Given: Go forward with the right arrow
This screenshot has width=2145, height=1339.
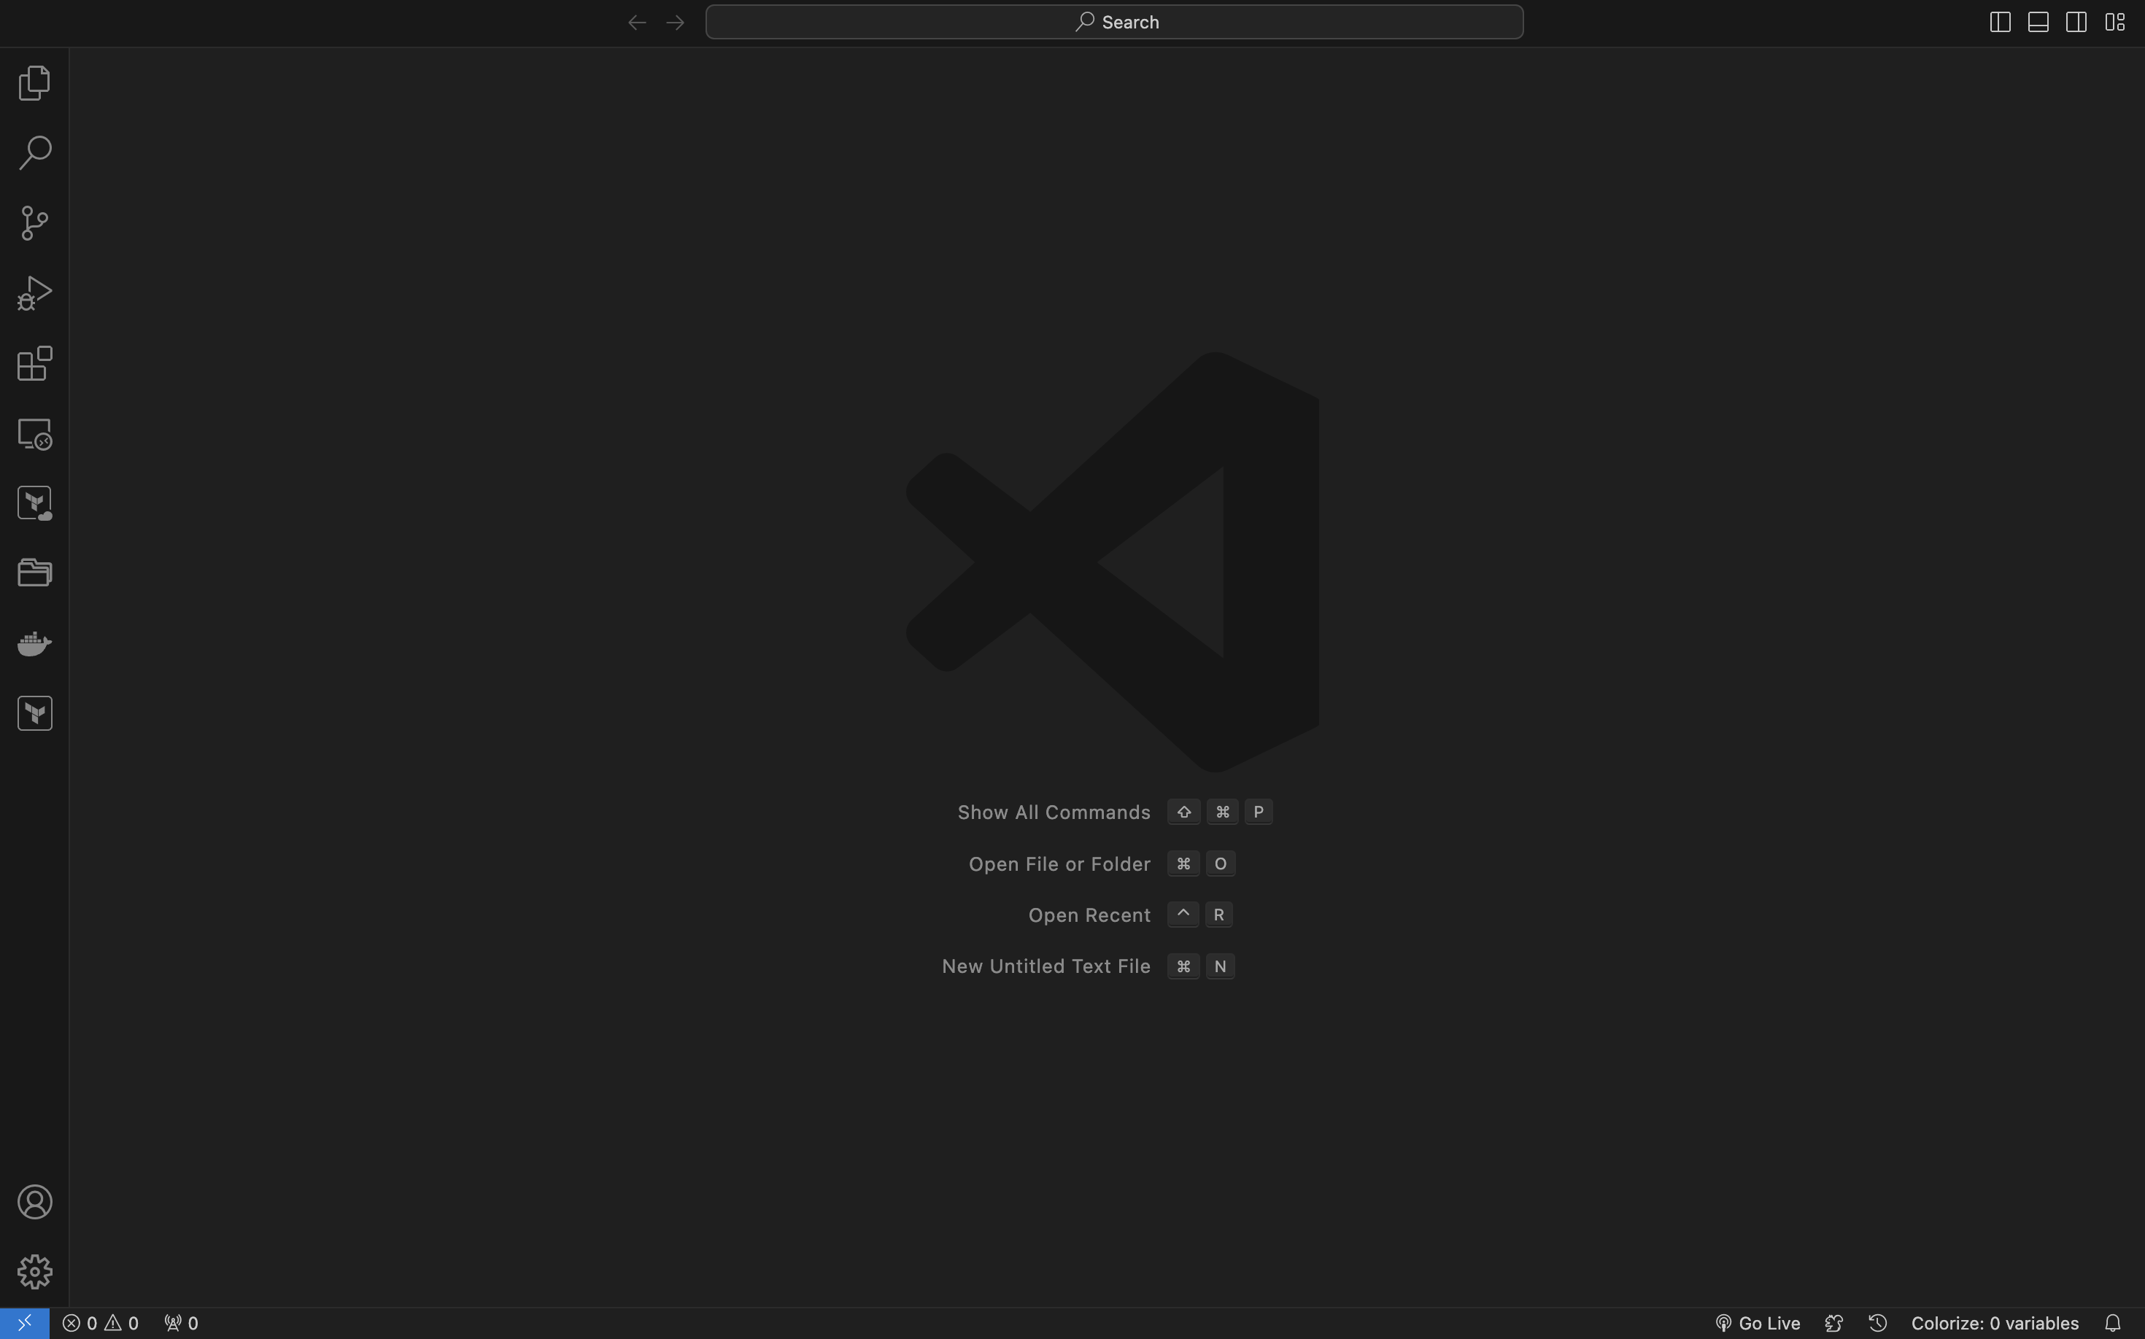Looking at the screenshot, I should point(675,22).
